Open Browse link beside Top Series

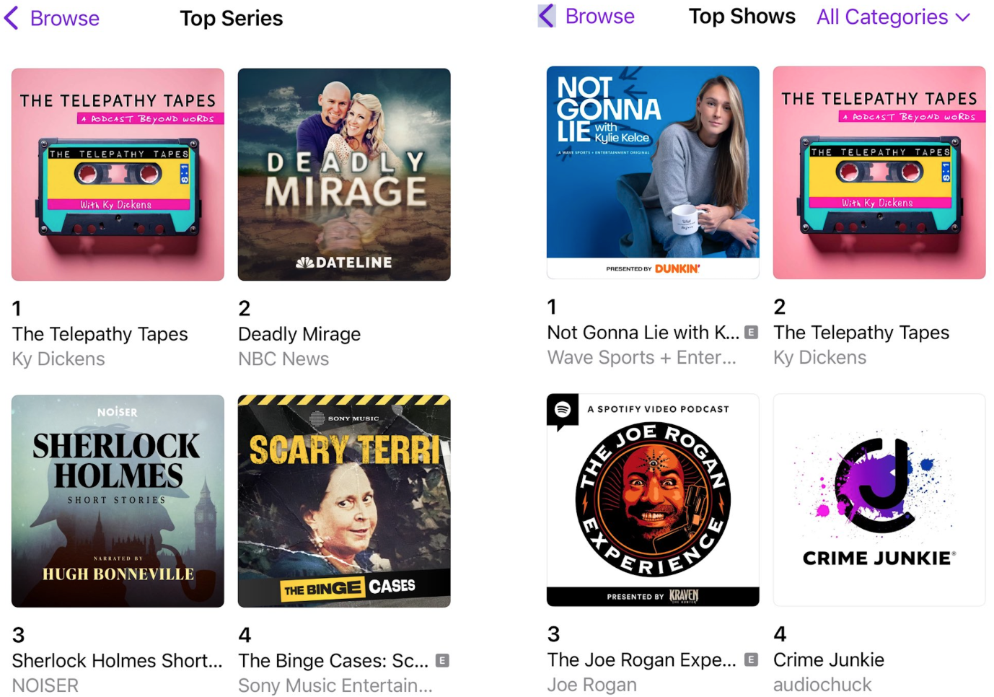pyautogui.click(x=64, y=18)
